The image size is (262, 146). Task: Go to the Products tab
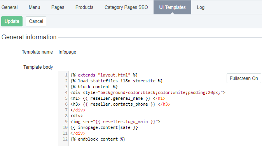[x=84, y=7]
